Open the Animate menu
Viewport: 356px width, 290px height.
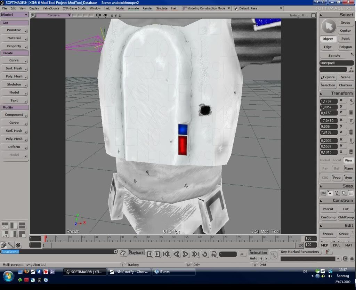click(x=133, y=8)
